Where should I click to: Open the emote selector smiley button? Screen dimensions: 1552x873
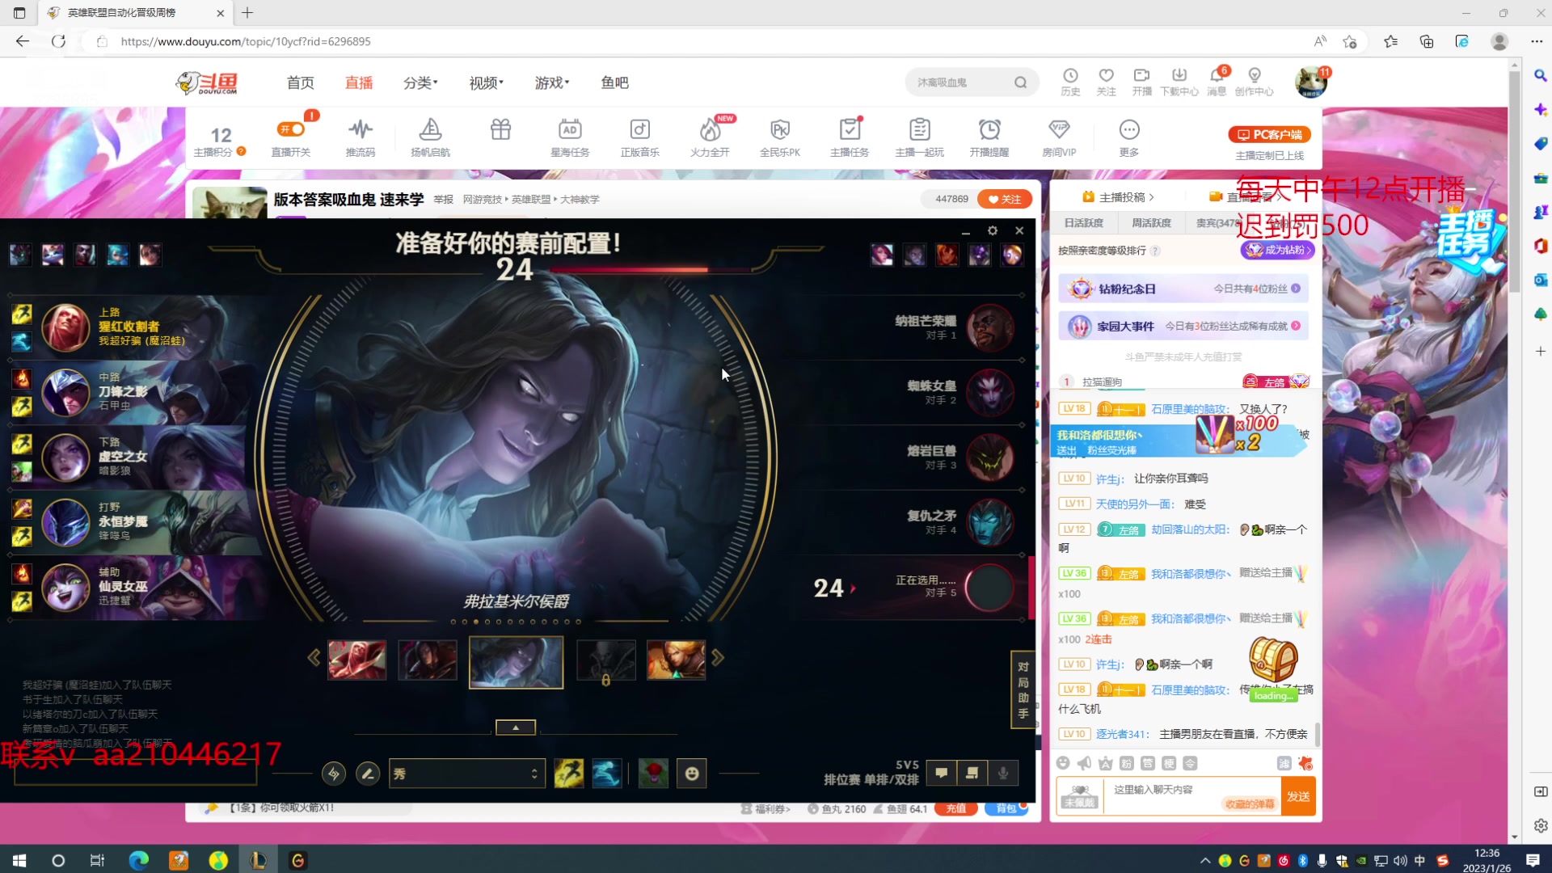pos(692,774)
